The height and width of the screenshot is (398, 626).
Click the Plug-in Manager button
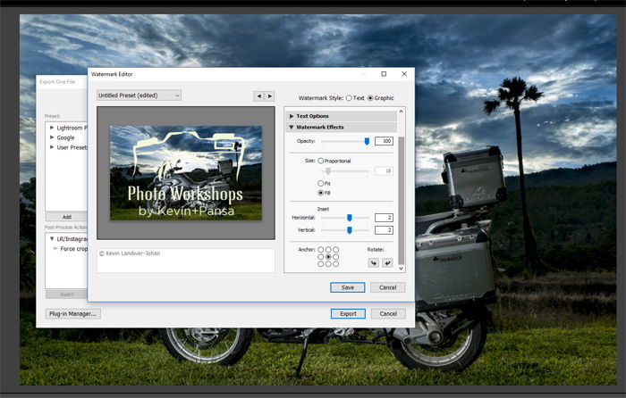tap(73, 314)
